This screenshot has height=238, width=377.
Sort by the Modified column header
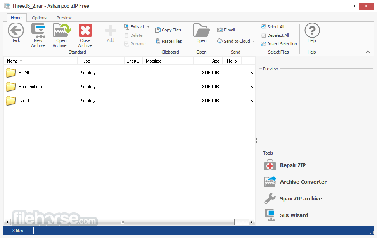coord(168,61)
